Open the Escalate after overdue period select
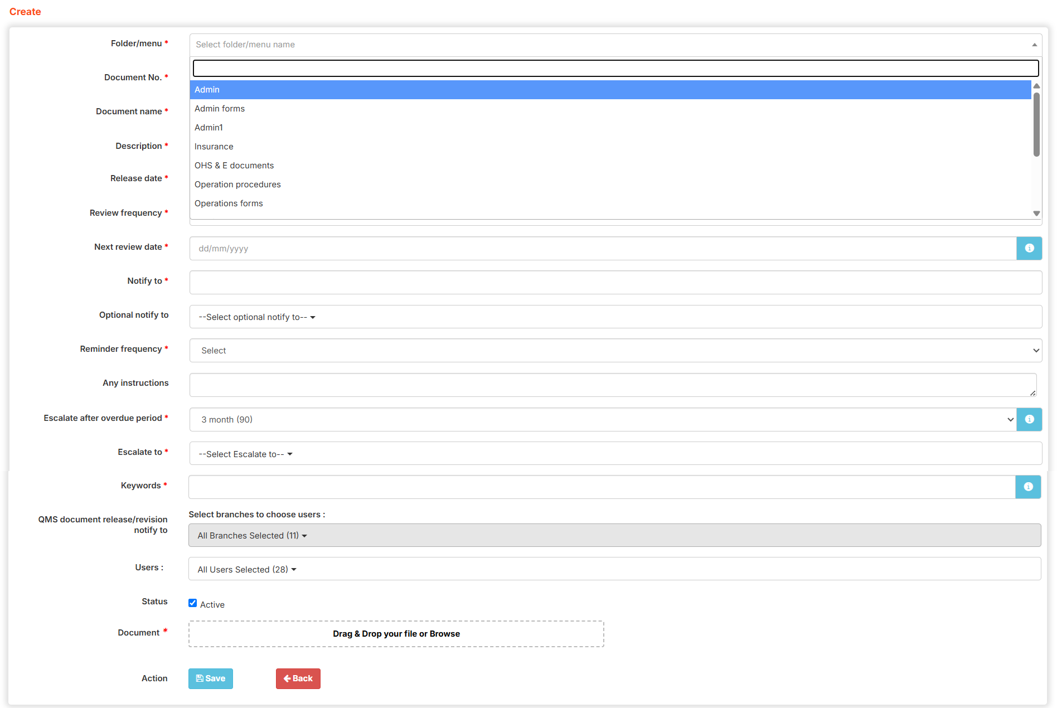Image resolution: width=1057 pixels, height=708 pixels. pyautogui.click(x=603, y=419)
